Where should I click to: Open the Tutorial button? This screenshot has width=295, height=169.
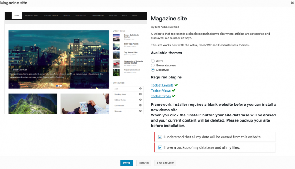click(144, 163)
